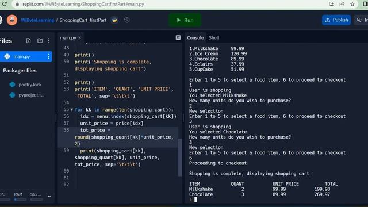The image size is (368, 207).
Task: Run the program
Action: [x=185, y=20]
